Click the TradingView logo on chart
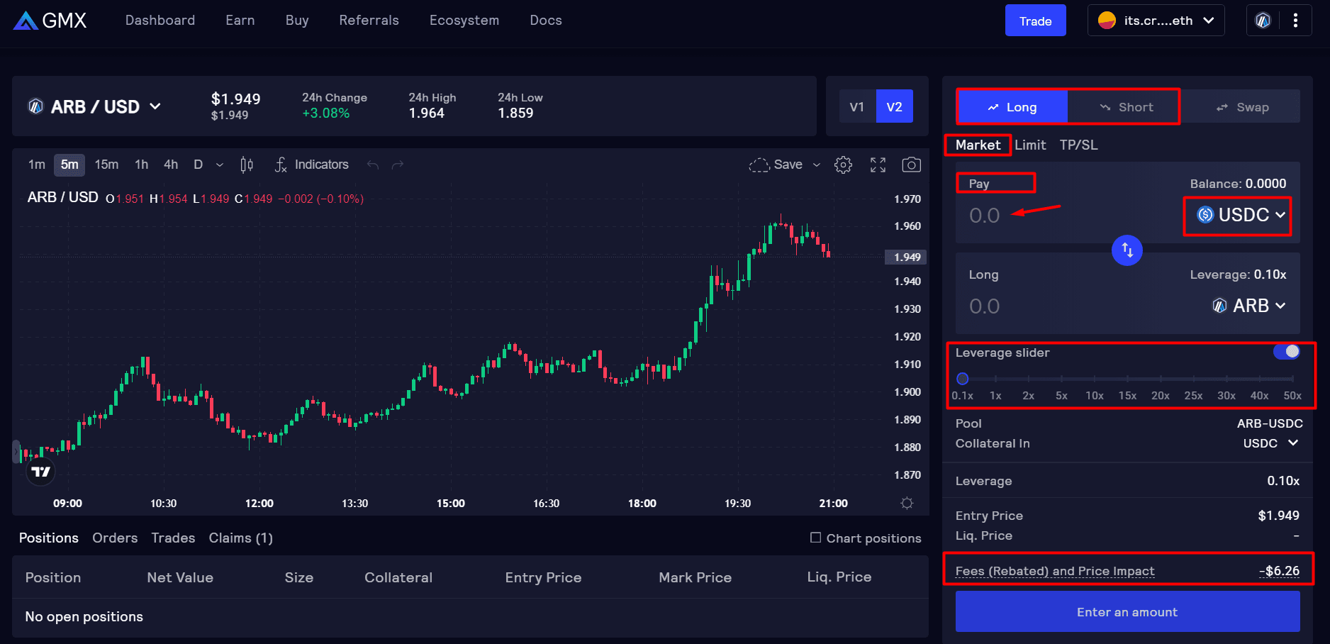Viewport: 1330px width, 644px height. (40, 472)
